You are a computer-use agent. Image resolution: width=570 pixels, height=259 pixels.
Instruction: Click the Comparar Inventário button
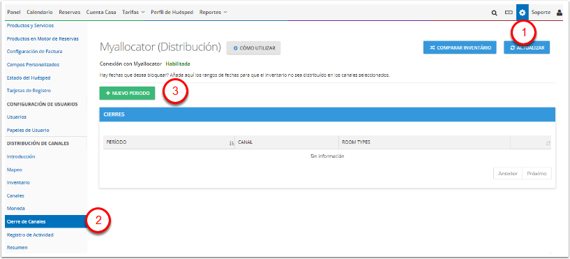pyautogui.click(x=460, y=47)
